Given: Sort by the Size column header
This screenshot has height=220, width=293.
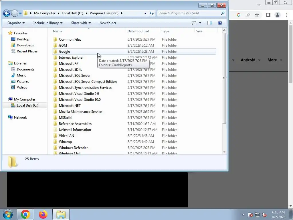Looking at the screenshot, I should 199,31.
